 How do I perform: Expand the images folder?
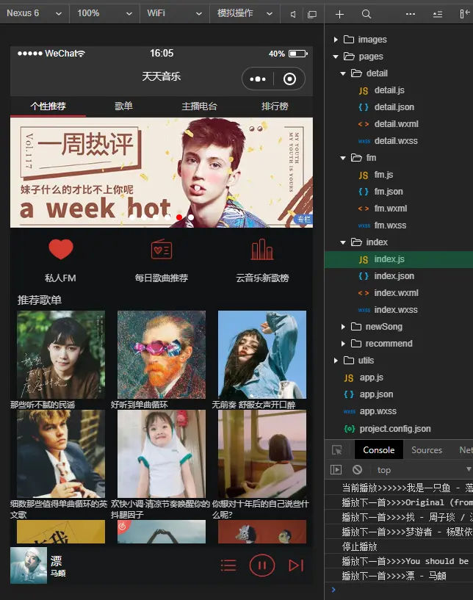(336, 40)
